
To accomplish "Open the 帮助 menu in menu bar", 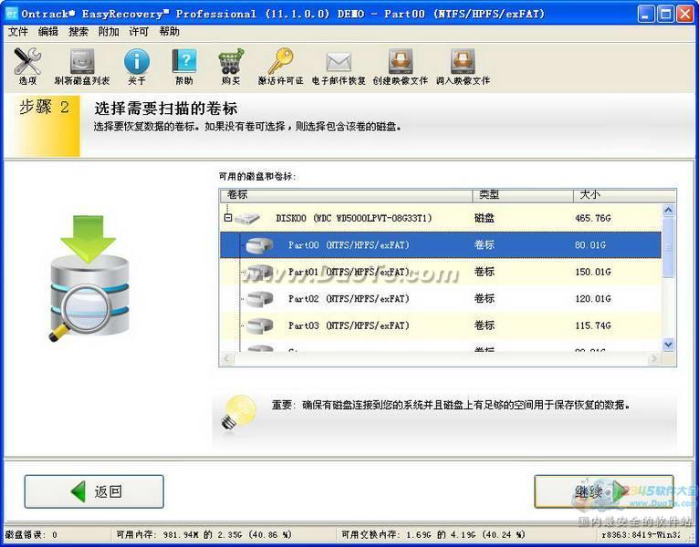I will pos(170,32).
